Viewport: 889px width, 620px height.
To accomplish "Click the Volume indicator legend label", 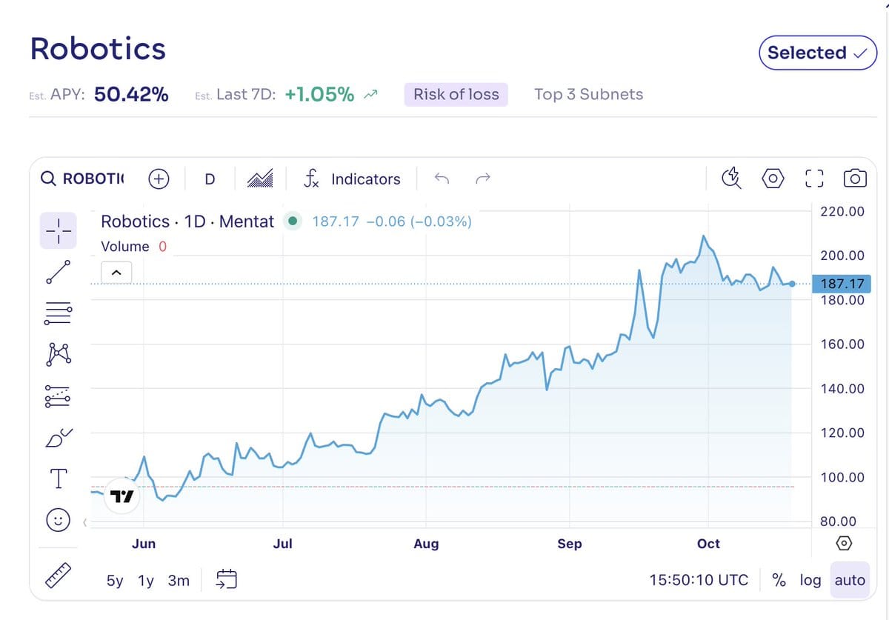I will point(124,247).
